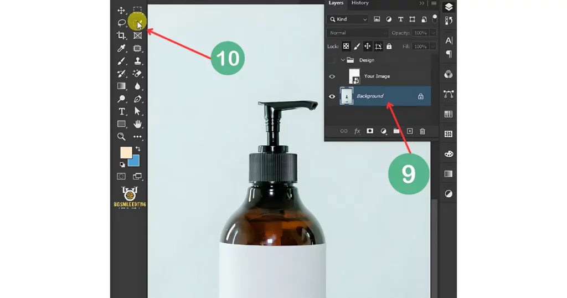Screen dimensions: 567x298
Task: Open the Opacity slider dropdown arrow
Action: pos(433,33)
